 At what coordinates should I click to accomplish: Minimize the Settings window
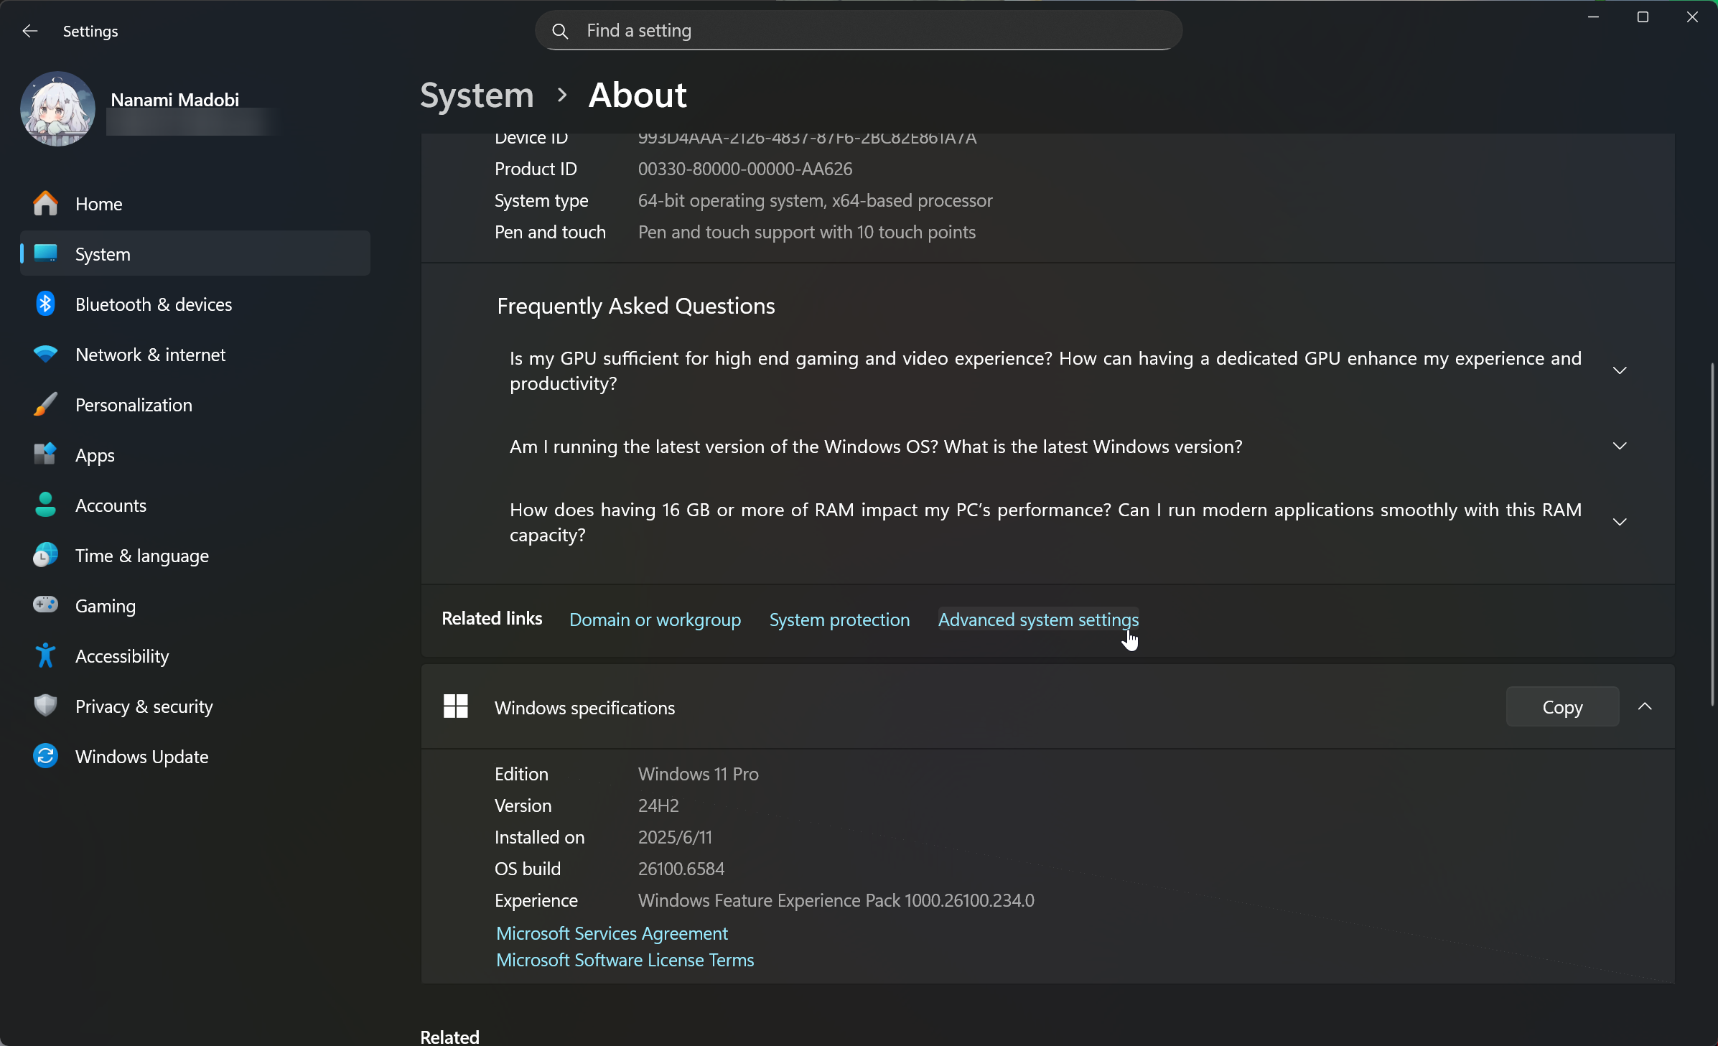1593,17
